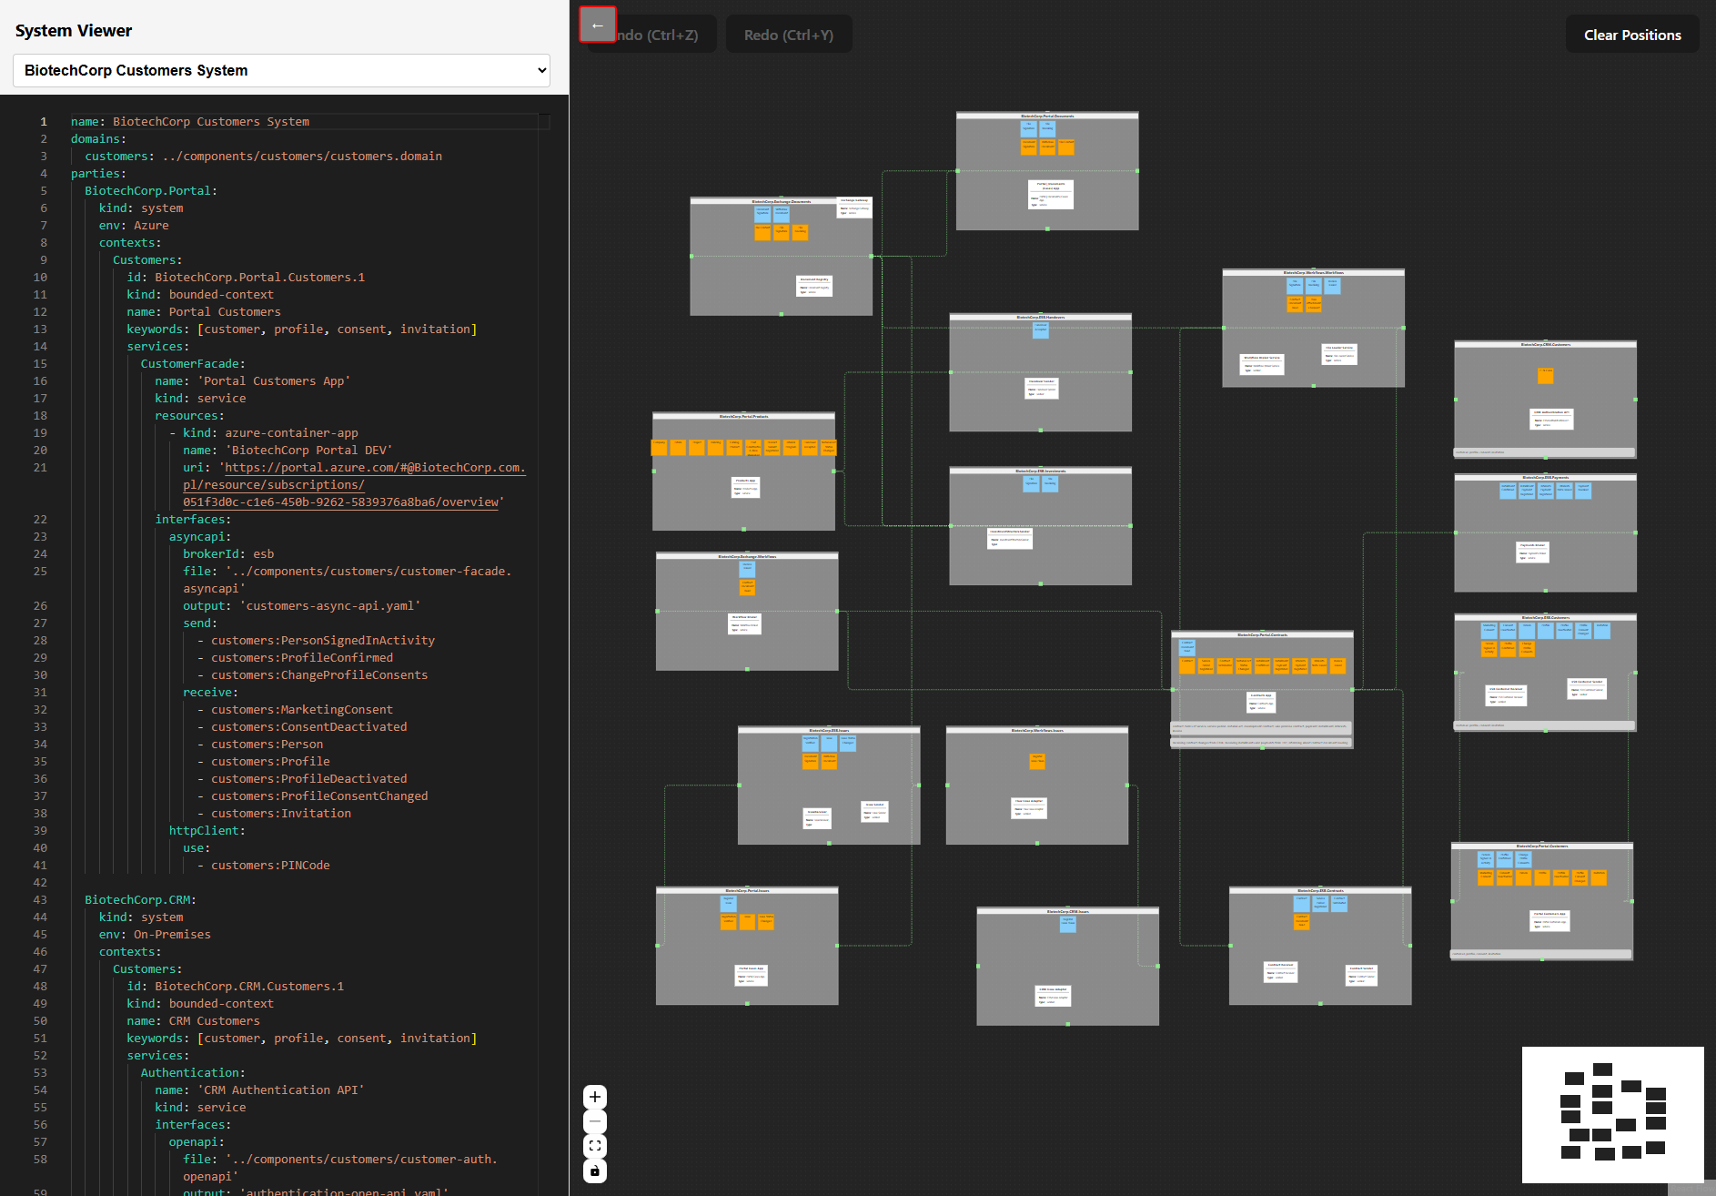The width and height of the screenshot is (1716, 1196).
Task: Toggle the canvas interactivity lock
Action: pyautogui.click(x=594, y=1171)
